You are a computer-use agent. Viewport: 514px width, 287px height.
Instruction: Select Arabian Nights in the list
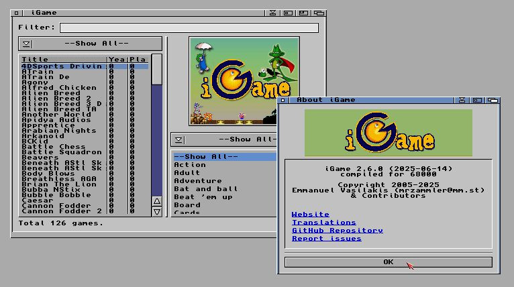tap(85, 130)
